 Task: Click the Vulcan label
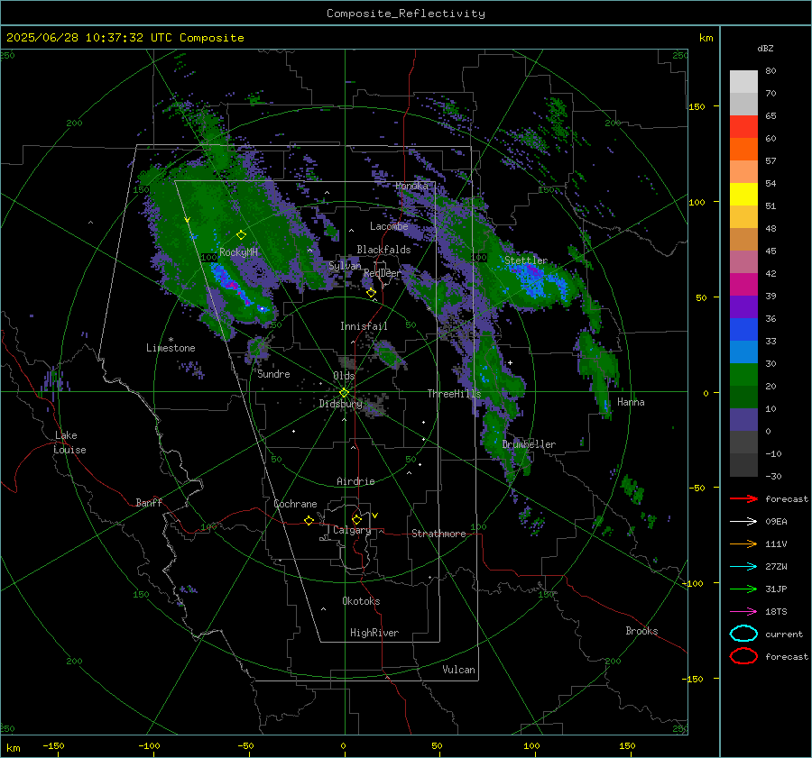[x=459, y=670]
